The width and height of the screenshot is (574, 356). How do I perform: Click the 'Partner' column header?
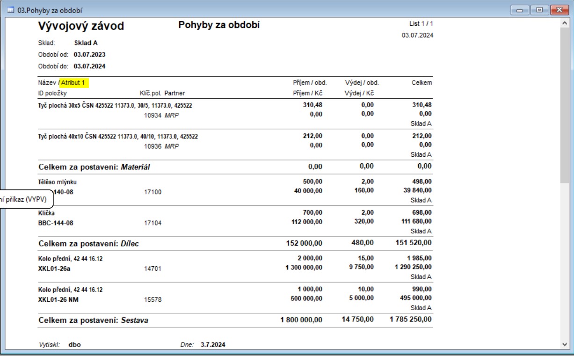[x=174, y=93]
